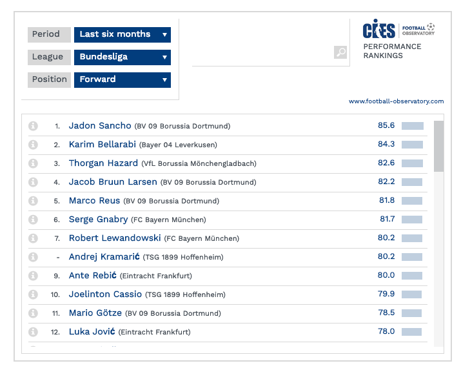461x370 pixels.
Task: Click score value 82.2 for Bruun Larsen
Action: pyautogui.click(x=386, y=181)
